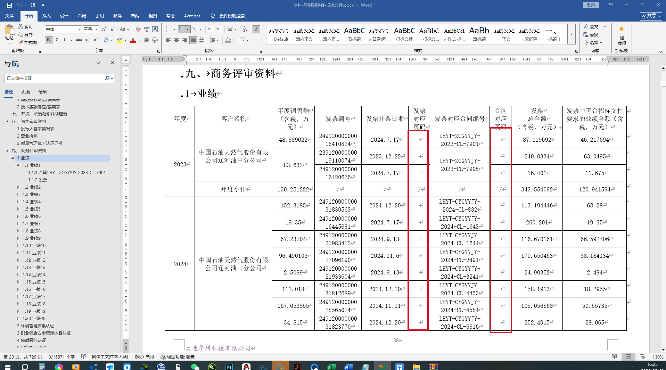Switch to Web Layout view in status bar
This screenshot has height=370, width=666.
tap(642, 357)
